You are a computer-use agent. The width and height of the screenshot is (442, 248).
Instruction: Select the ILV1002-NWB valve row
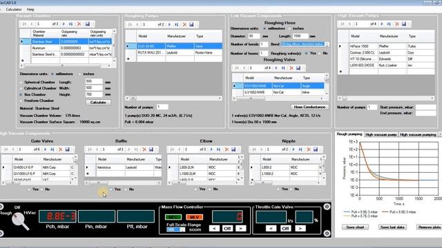tap(278, 92)
